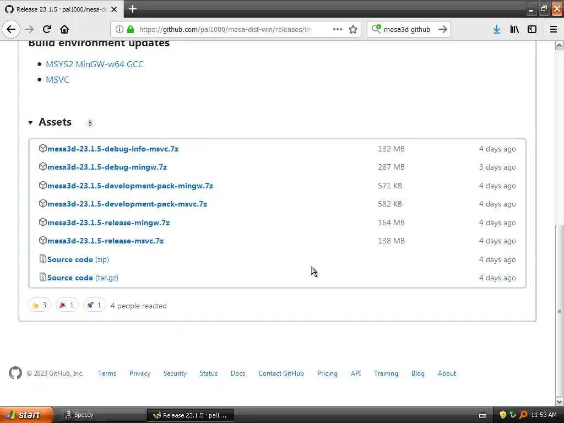Click the 4 people reacted text
Screen dimensions: 564x423
tap(138, 306)
